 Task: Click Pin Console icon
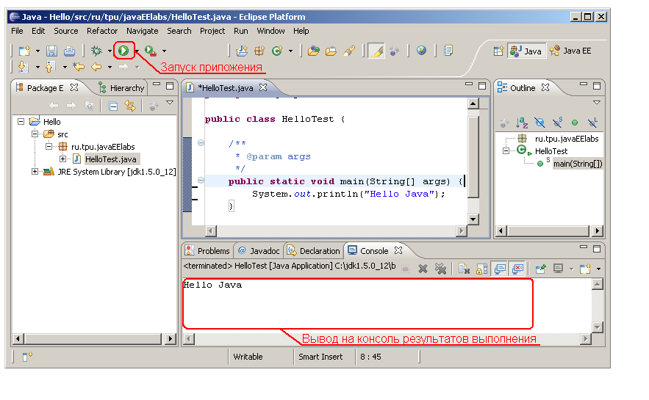click(x=540, y=269)
